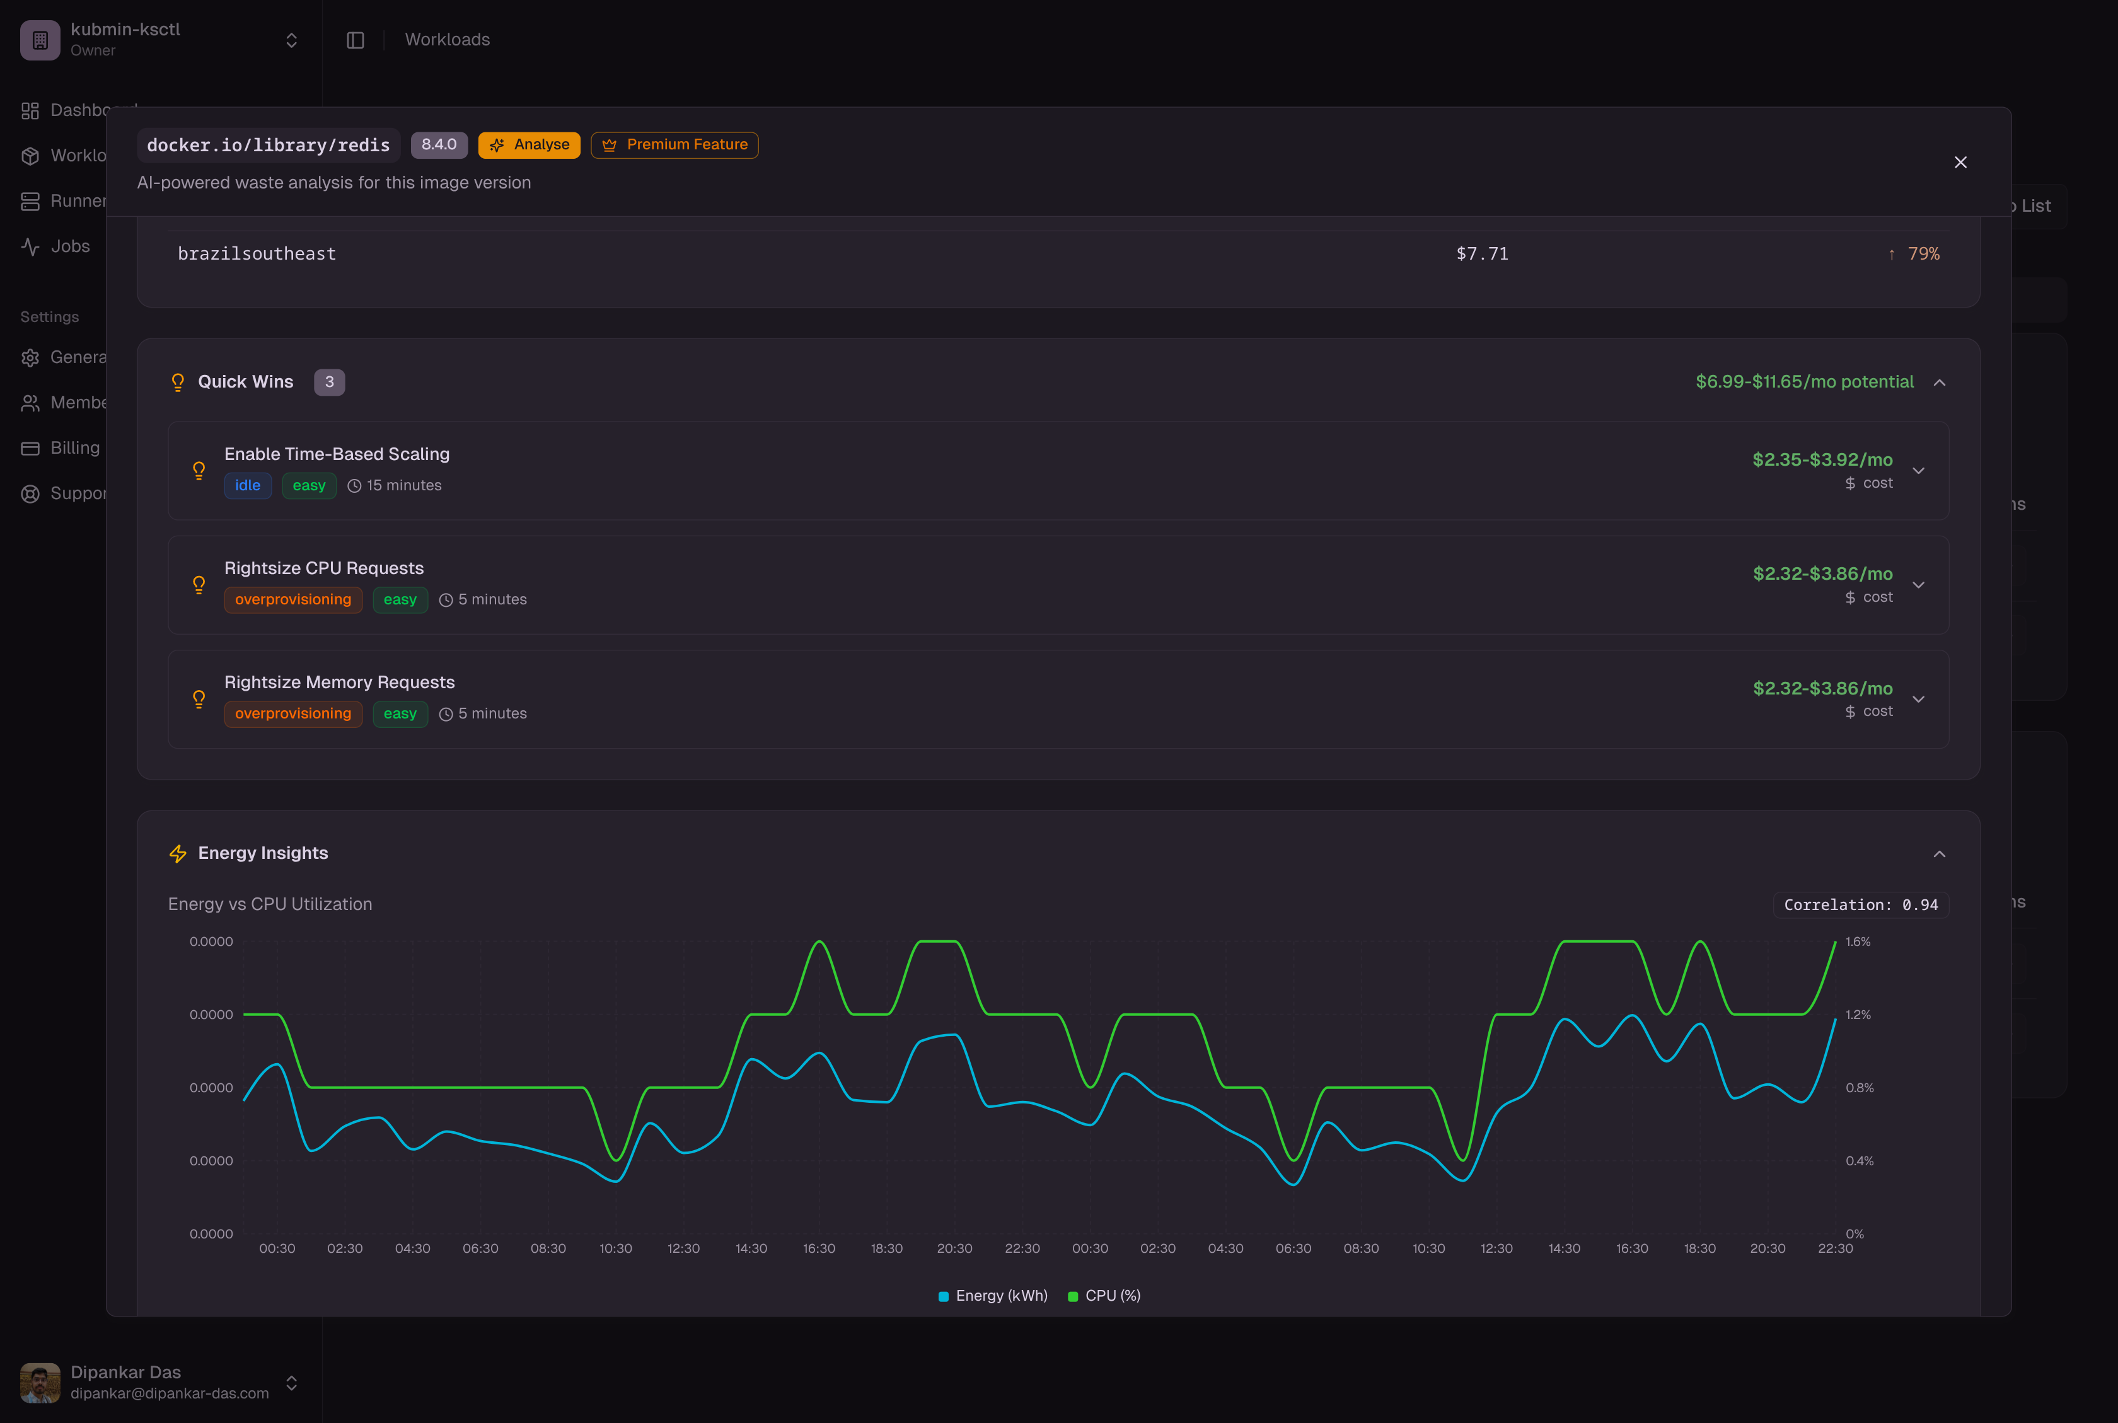
Task: Select General under Settings
Action: tap(30, 357)
